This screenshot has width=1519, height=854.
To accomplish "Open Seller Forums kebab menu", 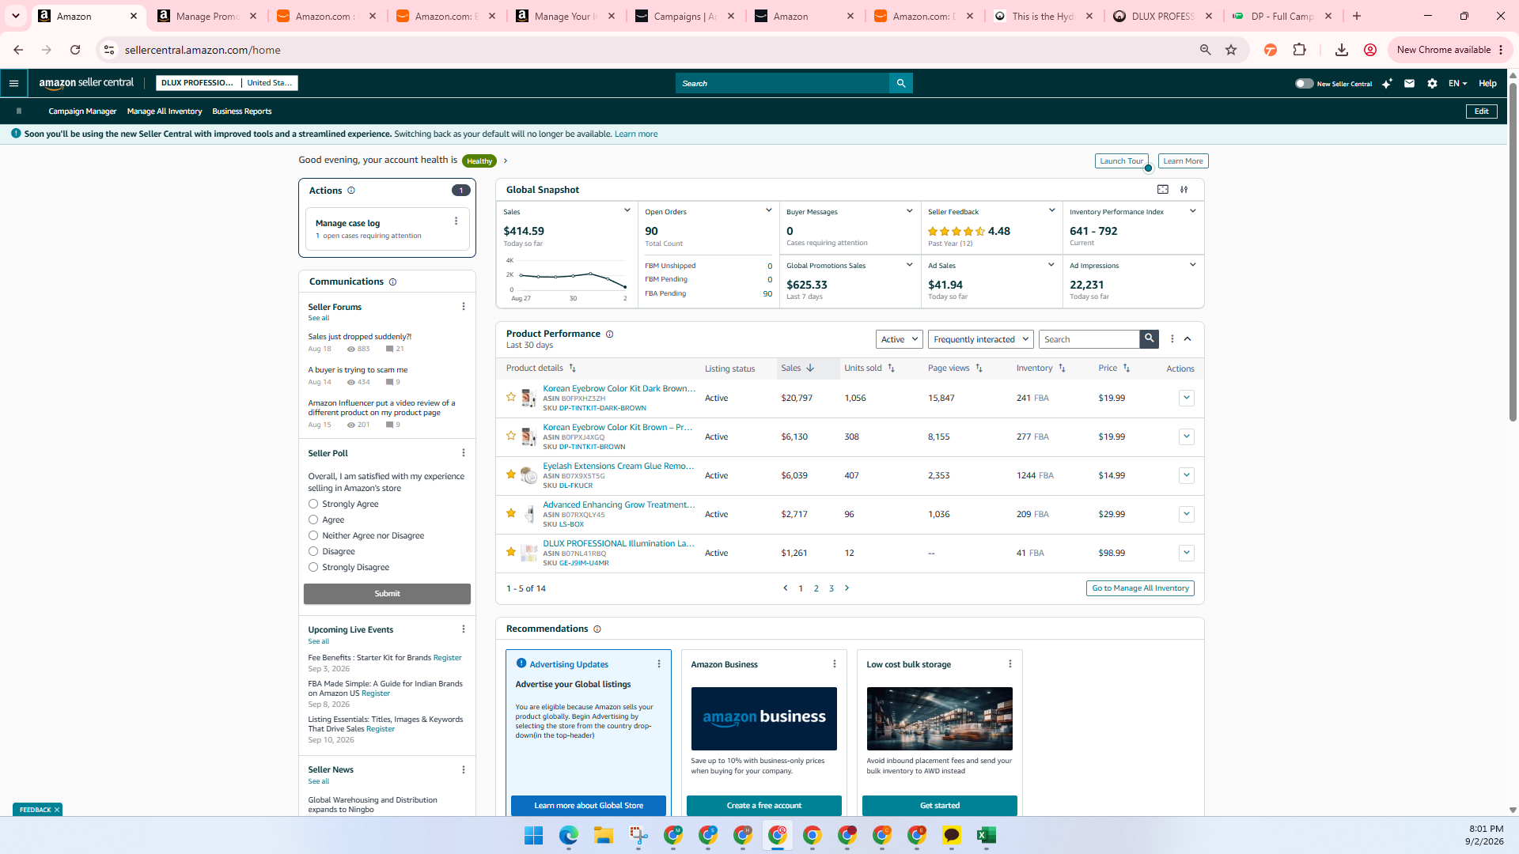I will 464,307.
